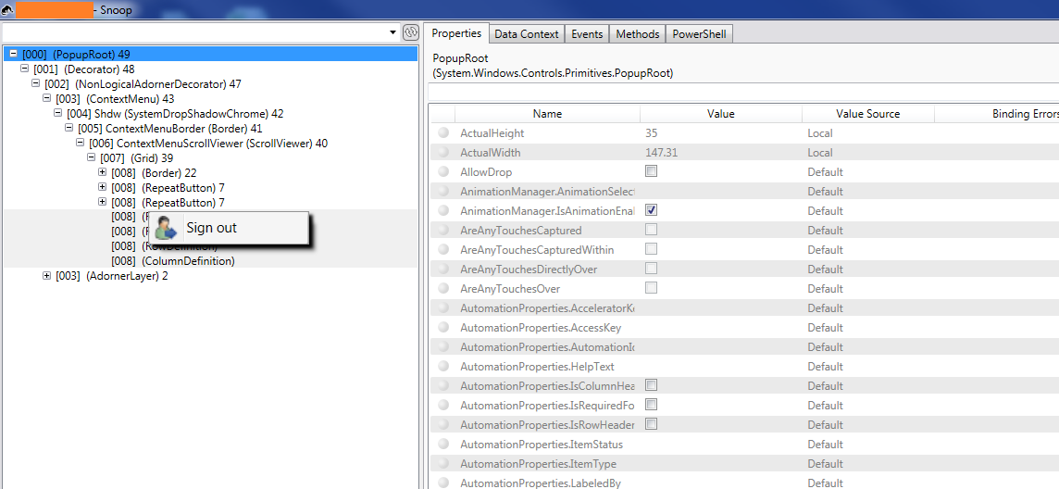
Task: Click the property filter text field
Action: 741,92
